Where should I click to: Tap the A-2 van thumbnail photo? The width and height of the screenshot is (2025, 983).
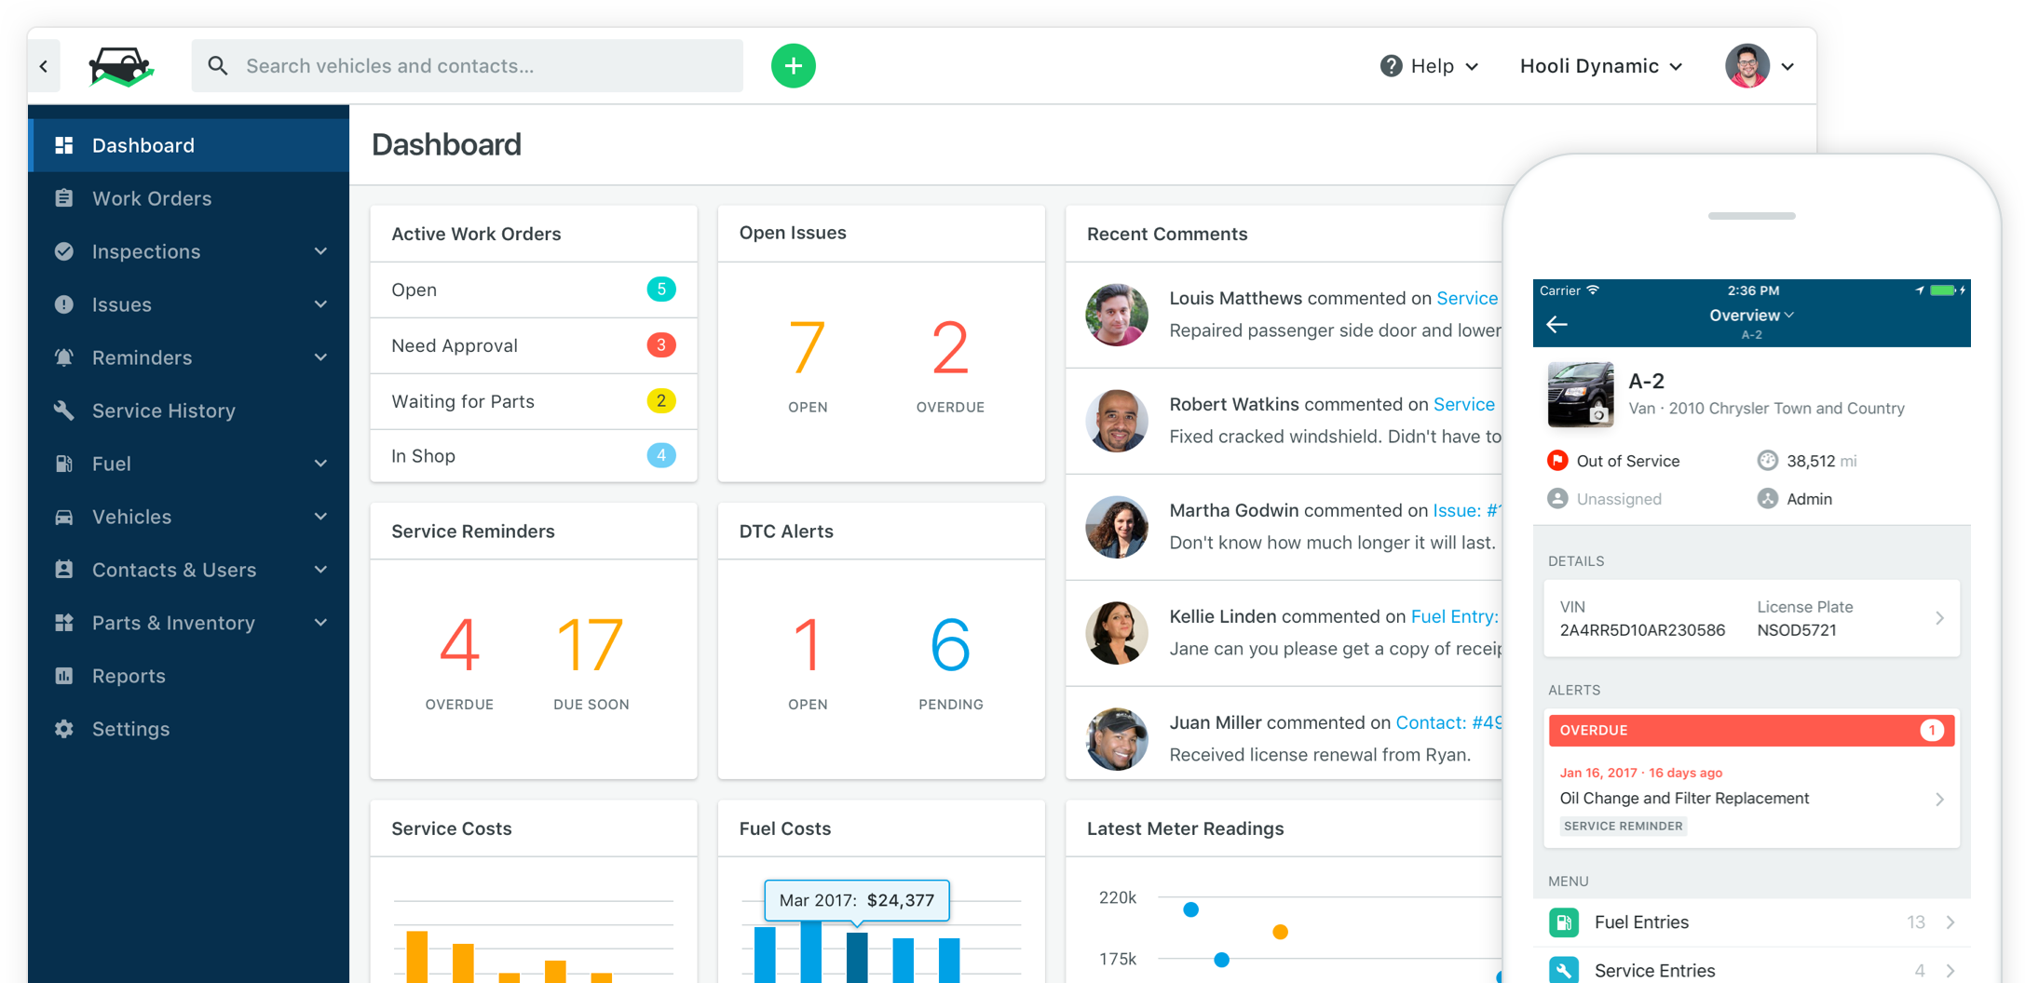[1581, 394]
